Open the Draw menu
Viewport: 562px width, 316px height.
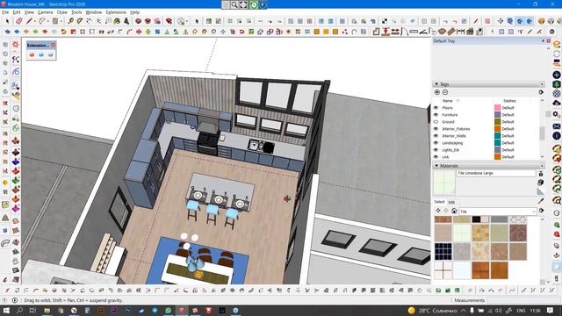62,12
